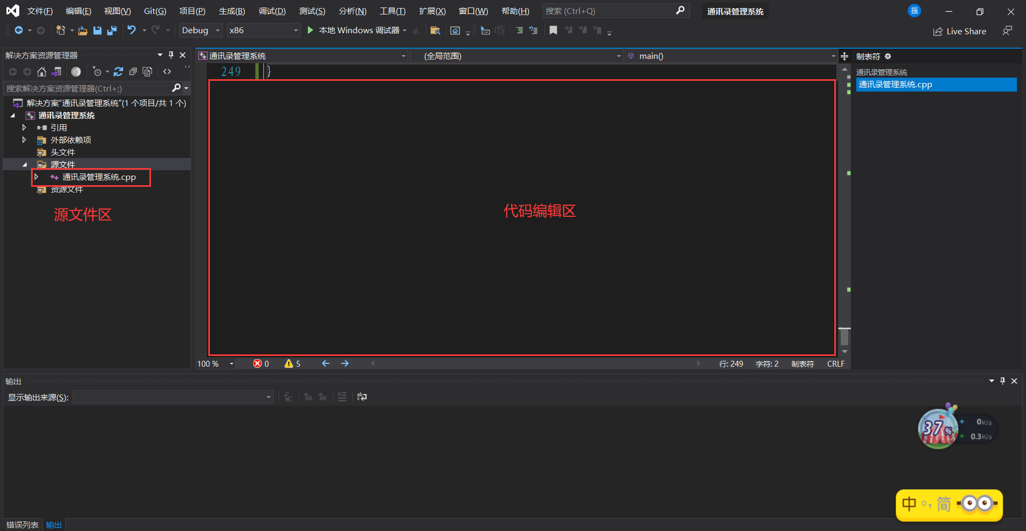Open the 显示输出来源 dropdown

pyautogui.click(x=173, y=397)
